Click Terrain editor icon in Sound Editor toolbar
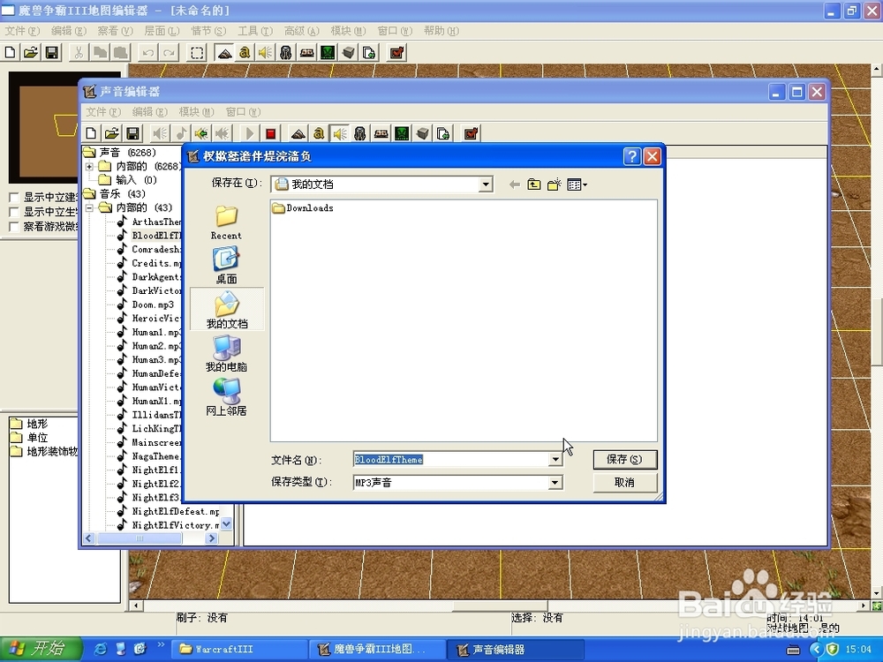 298,134
